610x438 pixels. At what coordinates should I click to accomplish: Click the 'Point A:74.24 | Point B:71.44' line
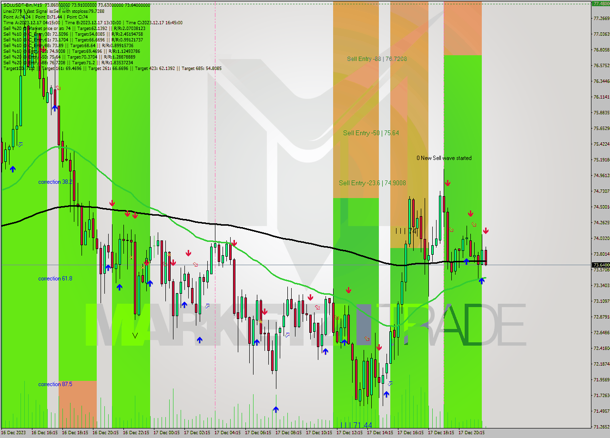45,17
